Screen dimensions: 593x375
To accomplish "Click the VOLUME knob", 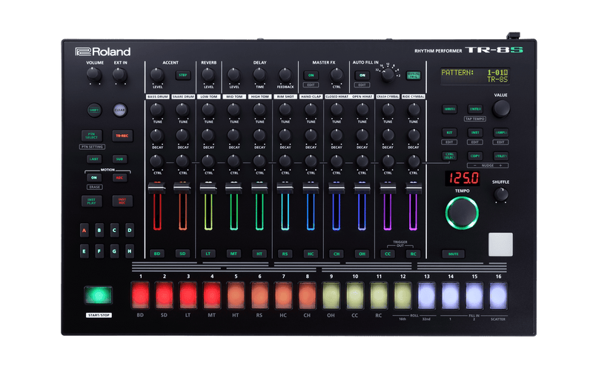I will pyautogui.click(x=94, y=75).
